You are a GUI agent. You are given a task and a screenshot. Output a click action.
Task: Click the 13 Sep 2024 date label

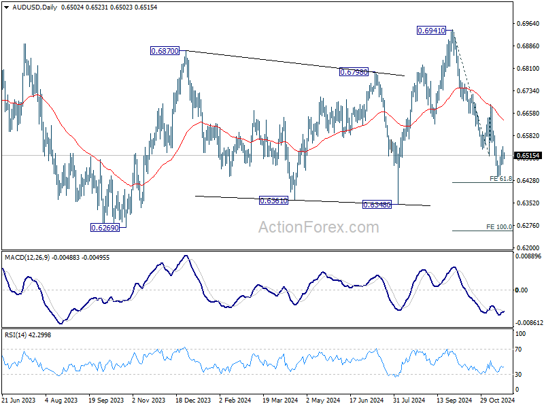point(454,400)
